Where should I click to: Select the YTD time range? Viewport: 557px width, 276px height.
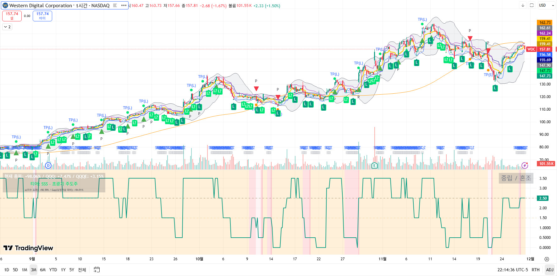(x=53, y=270)
